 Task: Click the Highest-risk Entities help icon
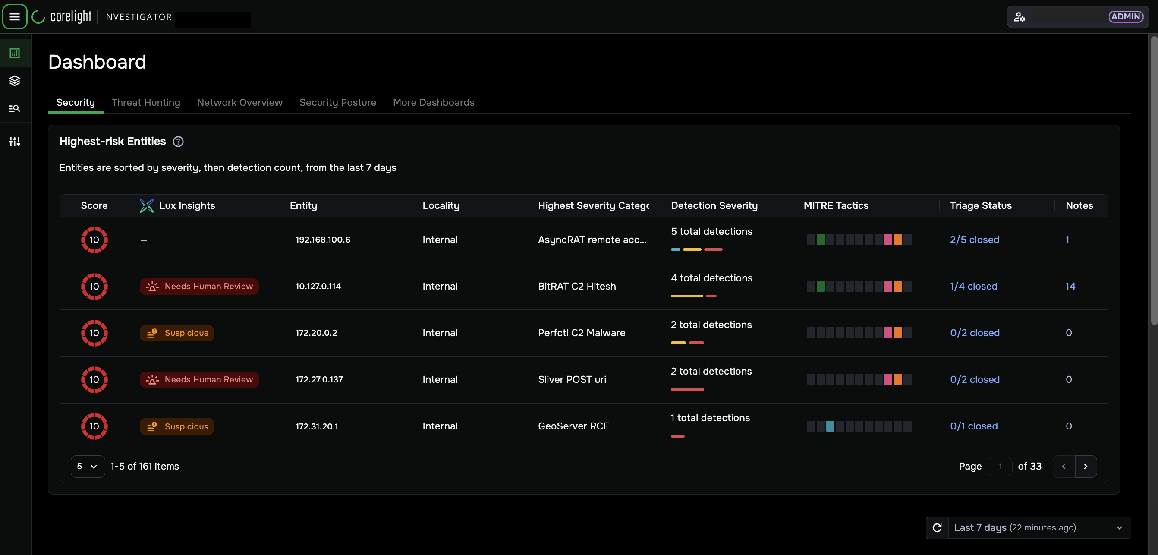click(178, 142)
